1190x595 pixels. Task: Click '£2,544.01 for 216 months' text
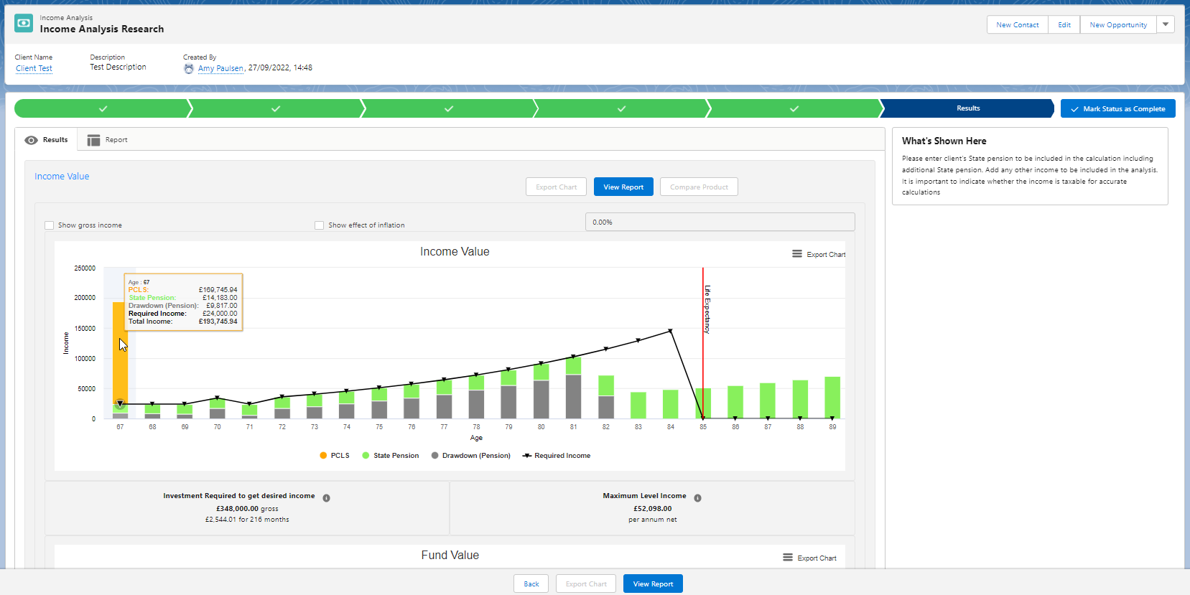(247, 520)
